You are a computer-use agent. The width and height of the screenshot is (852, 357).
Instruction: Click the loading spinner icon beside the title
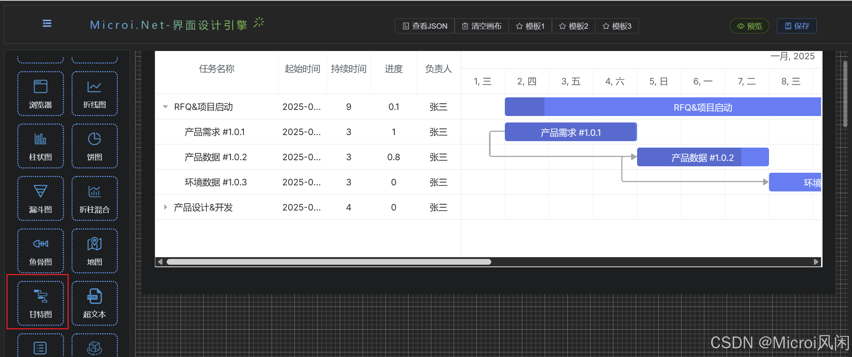click(259, 22)
